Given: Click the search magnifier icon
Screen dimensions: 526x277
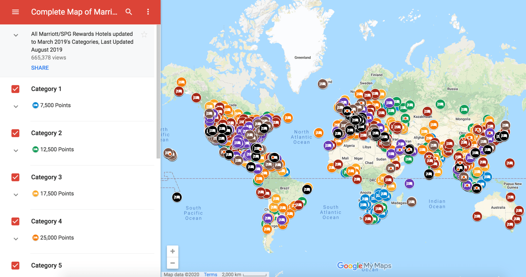Looking at the screenshot, I should tap(129, 12).
